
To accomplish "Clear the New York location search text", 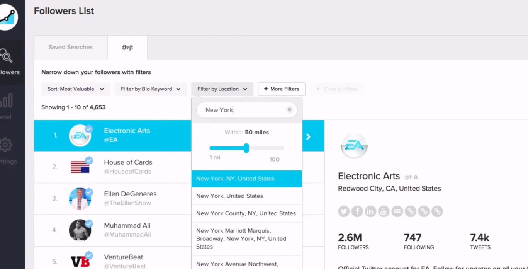I will tap(289, 110).
